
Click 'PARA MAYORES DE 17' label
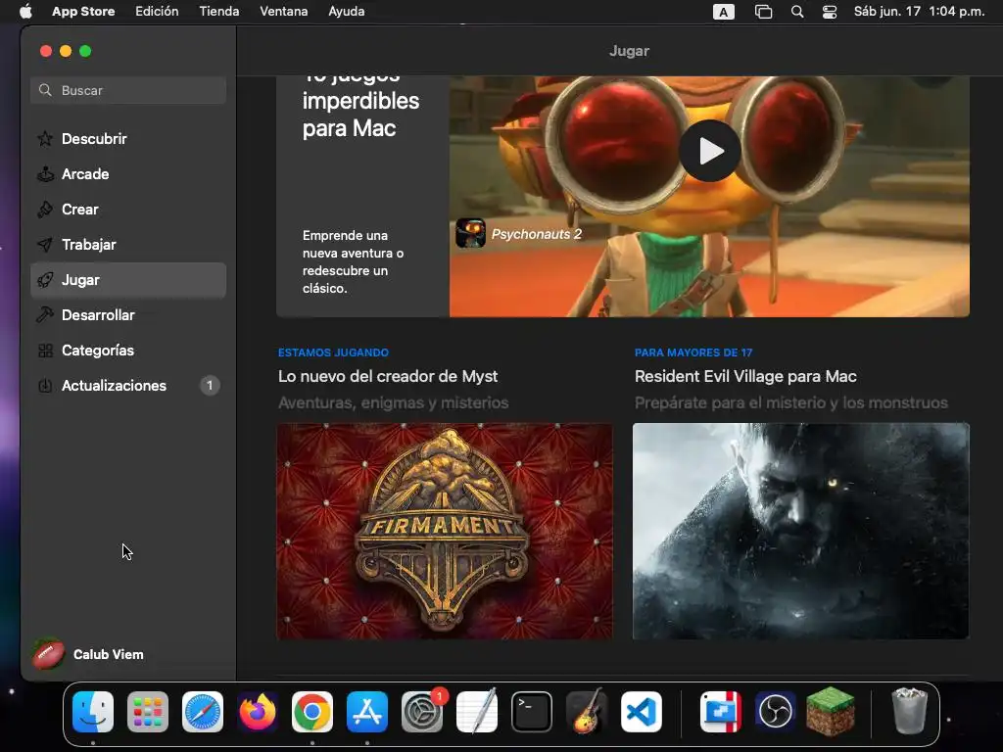pos(693,352)
